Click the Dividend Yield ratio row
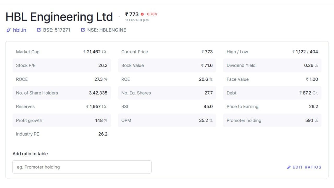Viewport: 334px width, 188px height. pyautogui.click(x=272, y=66)
